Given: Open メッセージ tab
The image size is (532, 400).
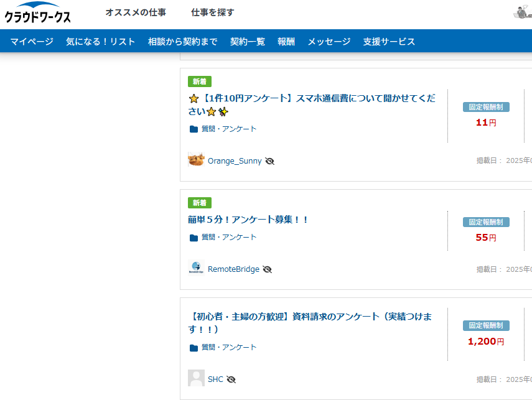Looking at the screenshot, I should point(329,42).
